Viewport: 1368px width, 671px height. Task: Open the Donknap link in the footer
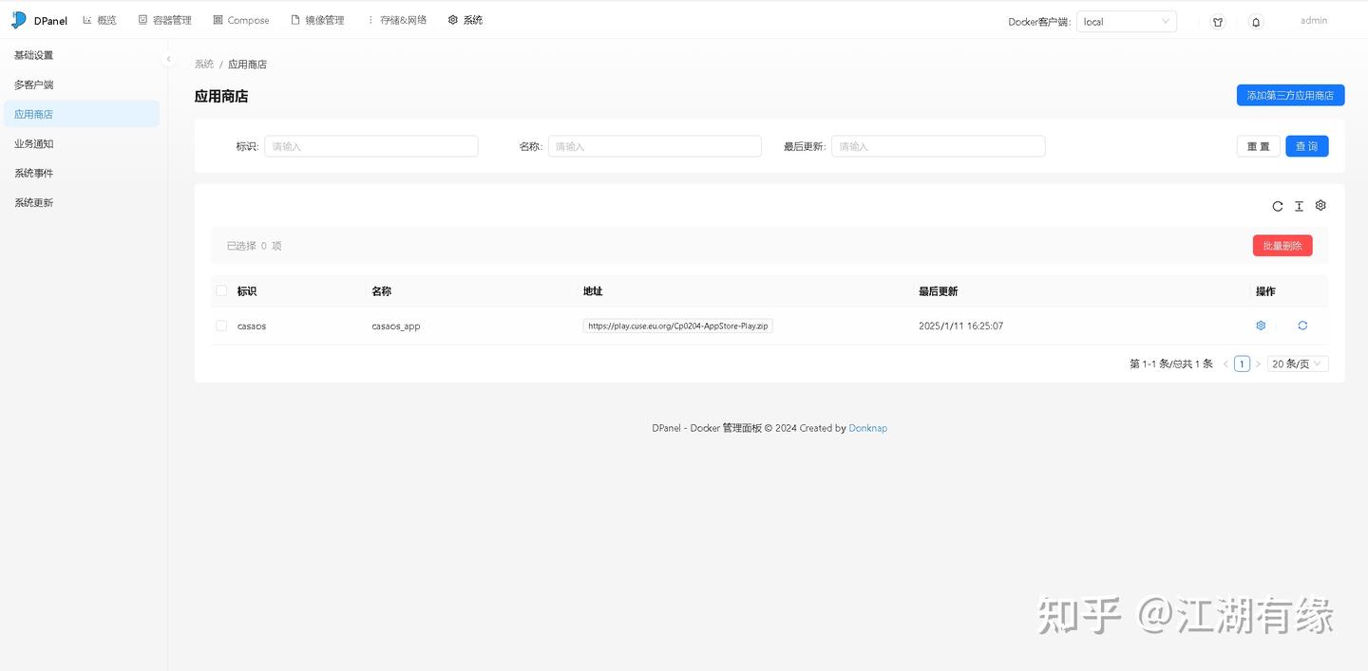pyautogui.click(x=867, y=428)
